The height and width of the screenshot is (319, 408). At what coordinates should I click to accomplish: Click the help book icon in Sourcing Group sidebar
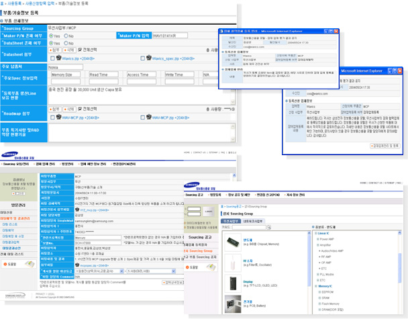211,267
